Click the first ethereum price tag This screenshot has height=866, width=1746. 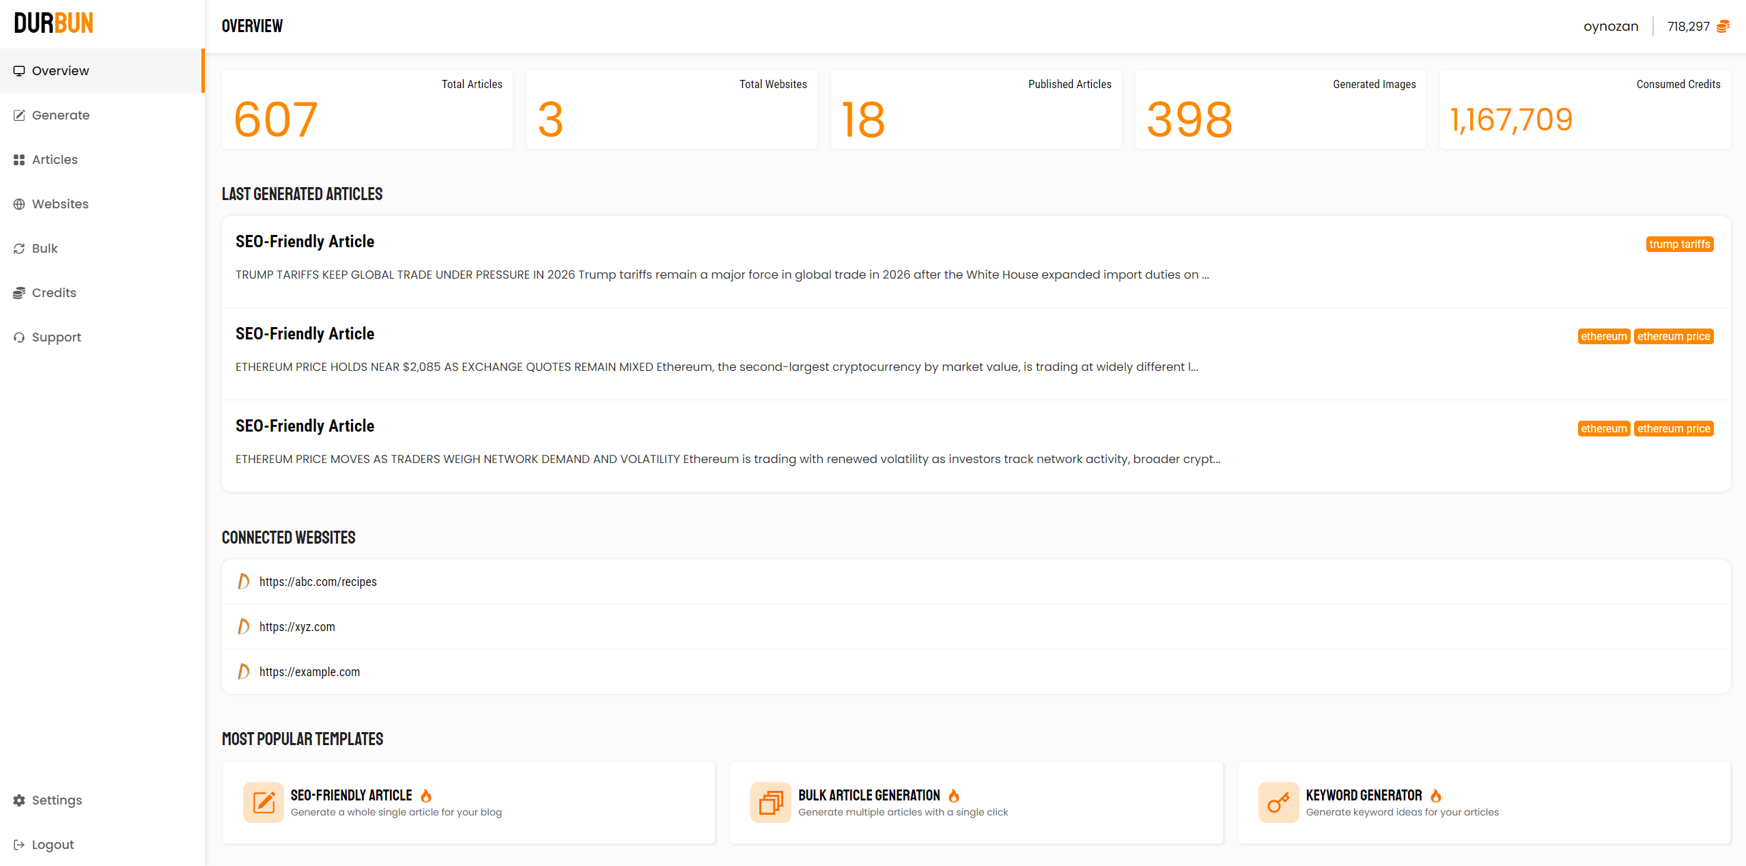[x=1673, y=337]
